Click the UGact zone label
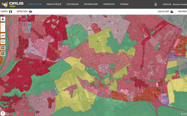This screenshot has width=187, height=116. [90, 30]
